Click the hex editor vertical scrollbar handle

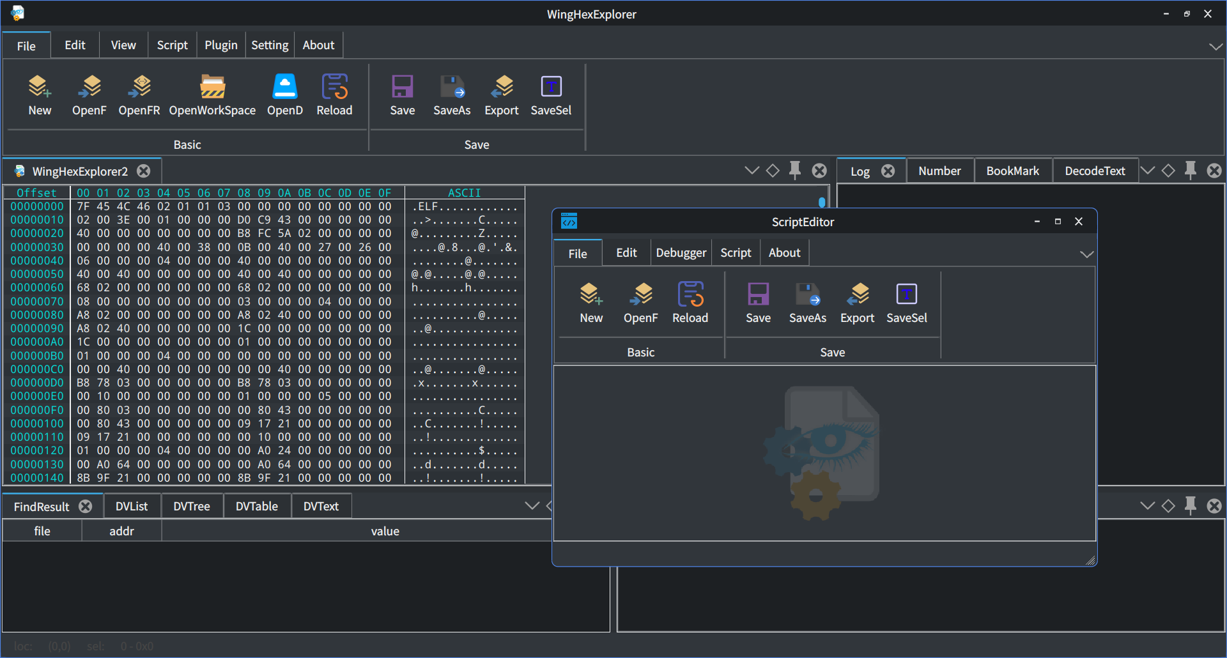click(822, 203)
